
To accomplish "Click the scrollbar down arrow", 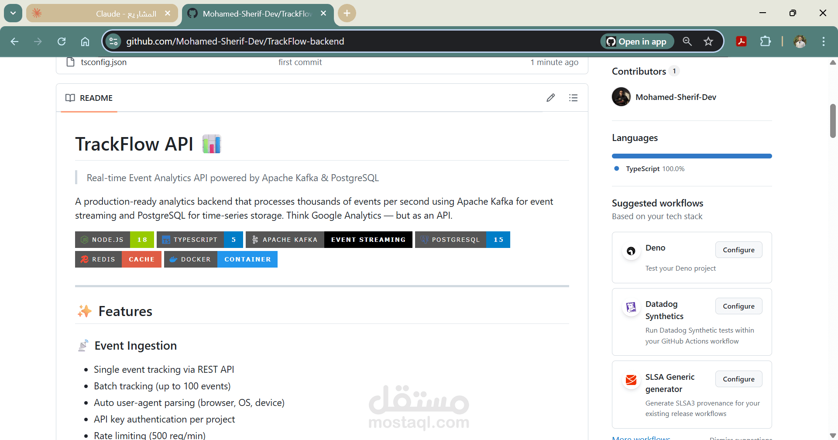I will (833, 436).
